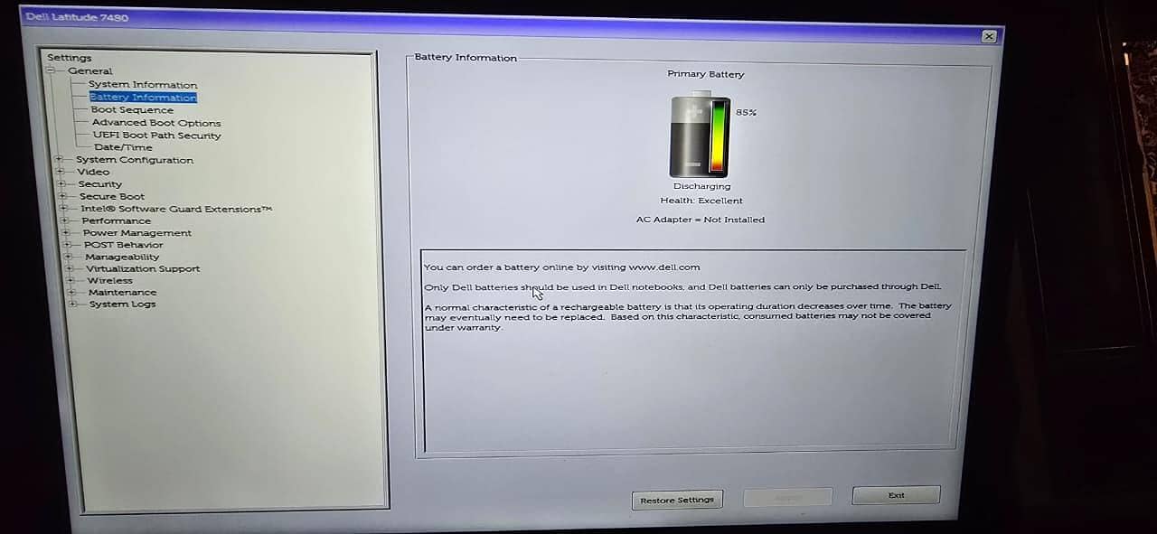Click the Discharging status text
The width and height of the screenshot is (1157, 534).
coord(701,186)
